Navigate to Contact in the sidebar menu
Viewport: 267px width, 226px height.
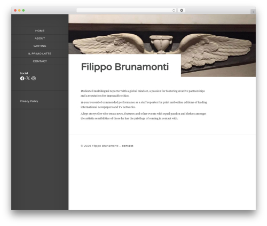[40, 61]
